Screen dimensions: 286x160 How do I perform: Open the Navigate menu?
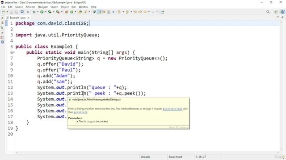pos(43,7)
